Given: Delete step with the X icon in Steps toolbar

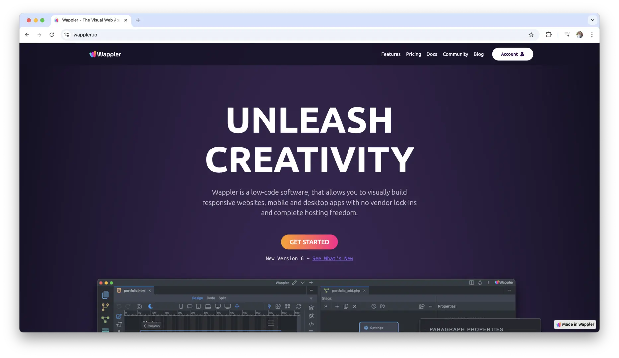Looking at the screenshot, I should coord(355,306).
